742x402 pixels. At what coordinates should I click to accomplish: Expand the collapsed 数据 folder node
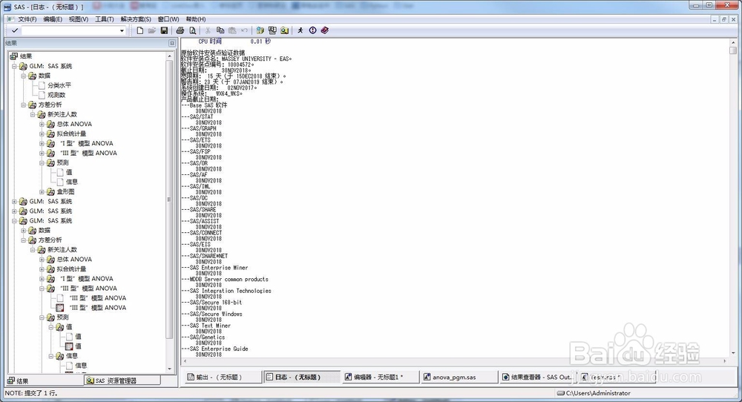coord(23,231)
